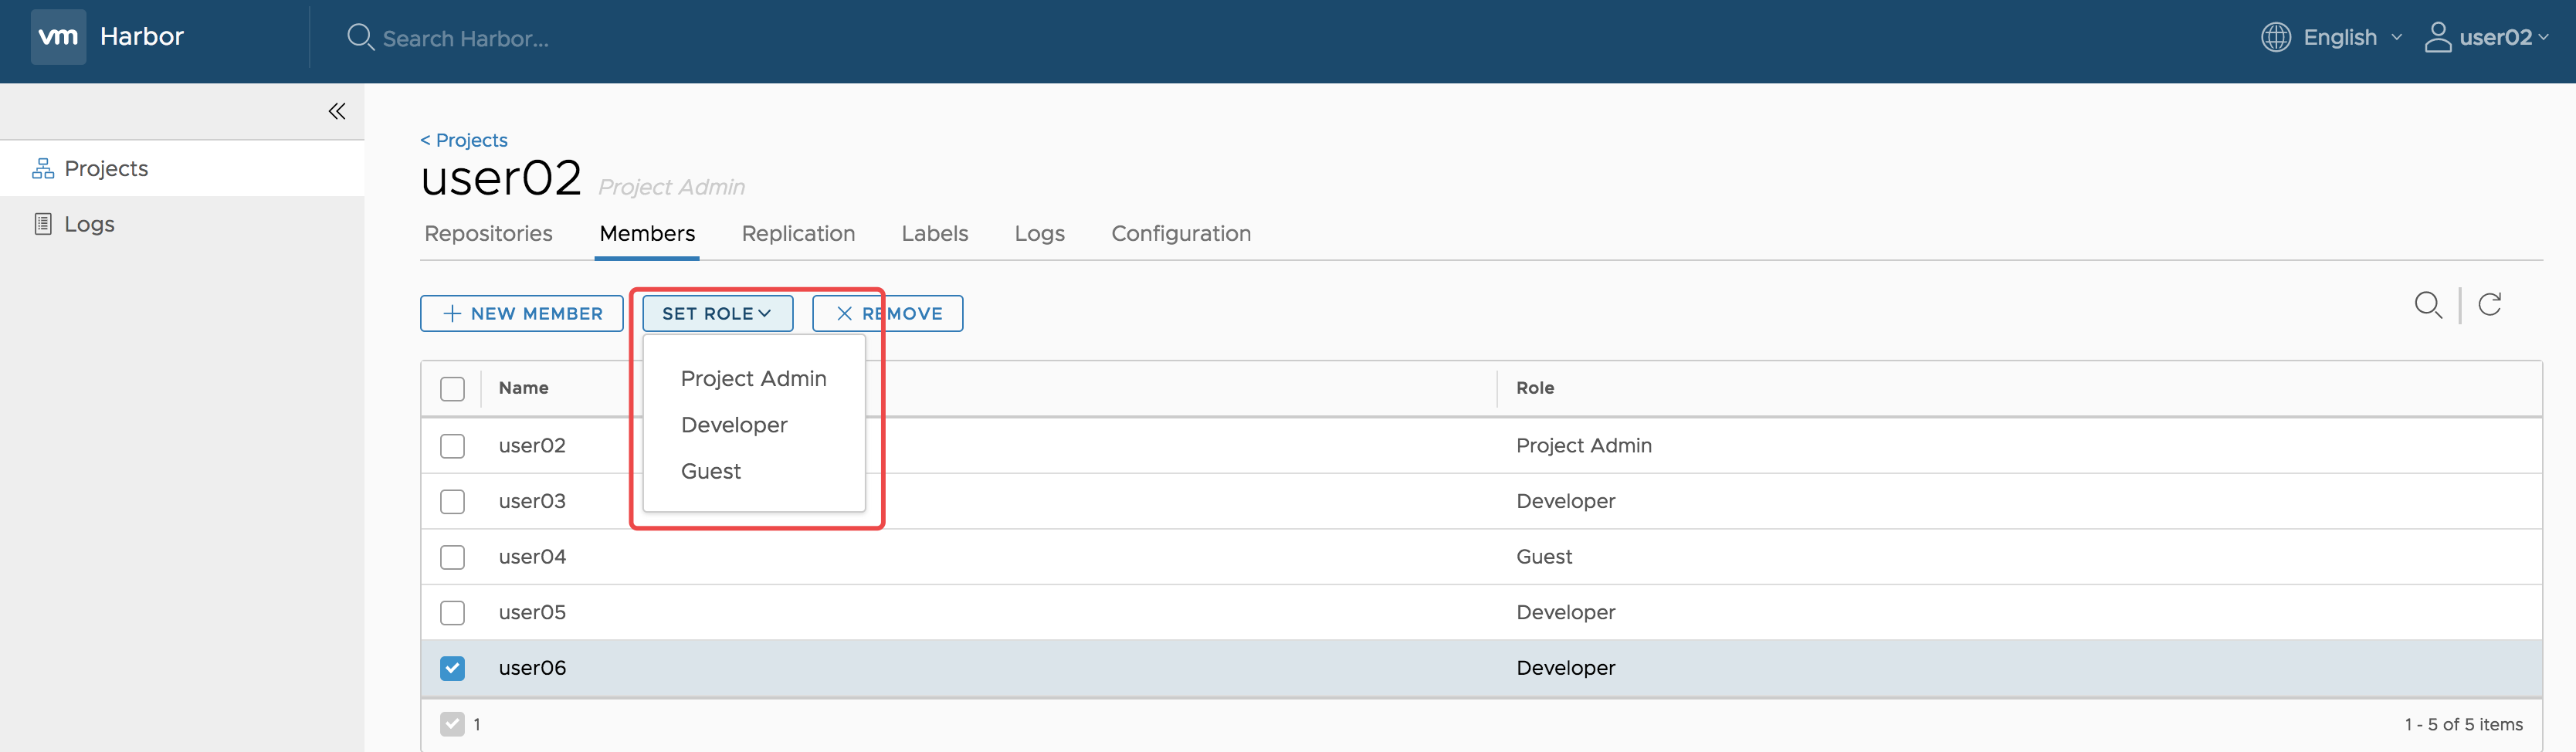This screenshot has width=2576, height=752.
Task: Check the user05 row checkbox
Action: tap(452, 612)
